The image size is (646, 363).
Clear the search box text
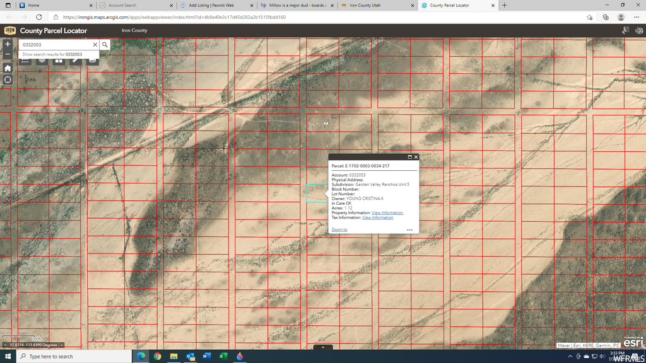click(x=95, y=45)
